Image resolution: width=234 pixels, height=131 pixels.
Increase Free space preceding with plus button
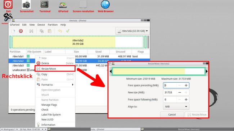point(186,85)
